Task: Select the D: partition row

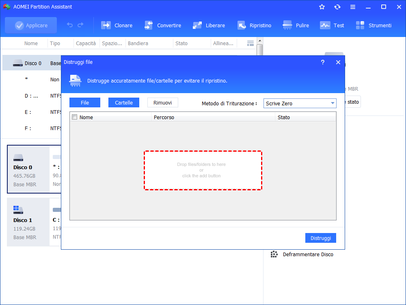Action: [32, 96]
